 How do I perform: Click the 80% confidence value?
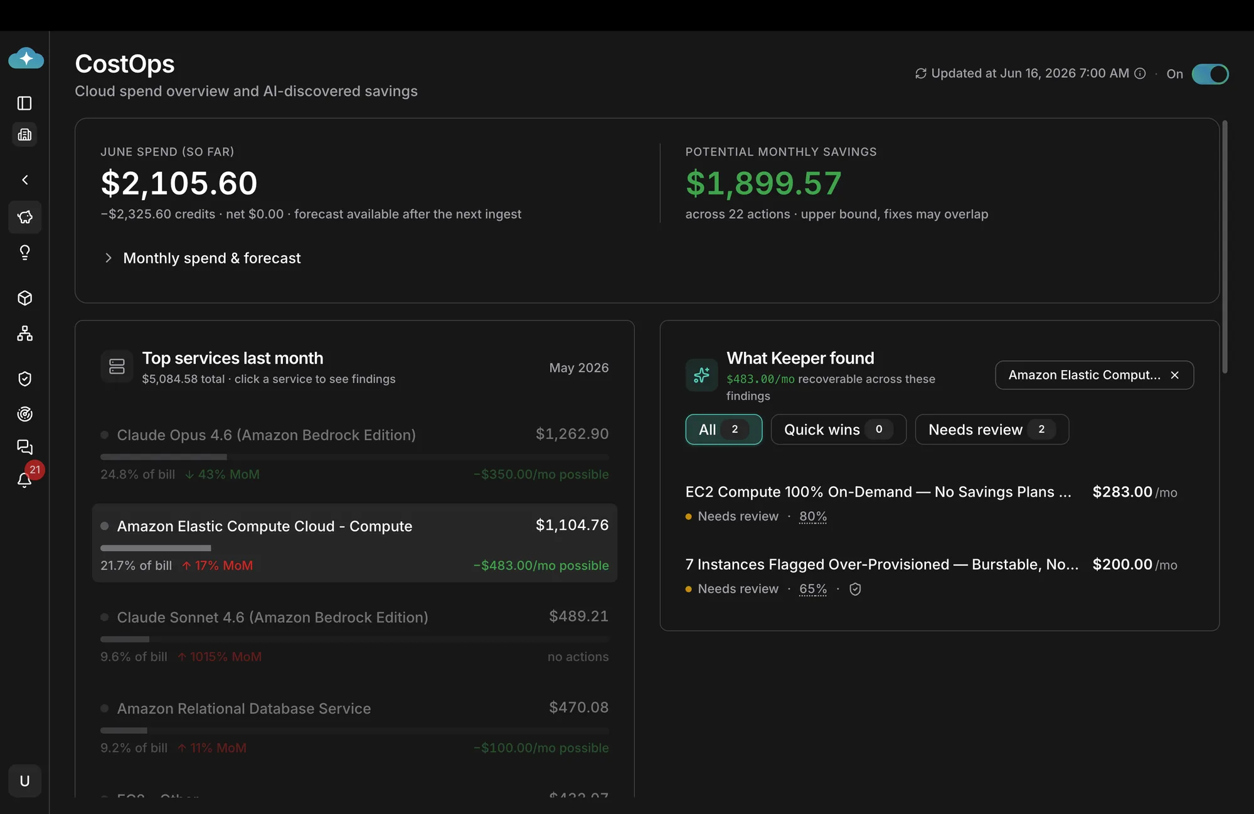812,516
